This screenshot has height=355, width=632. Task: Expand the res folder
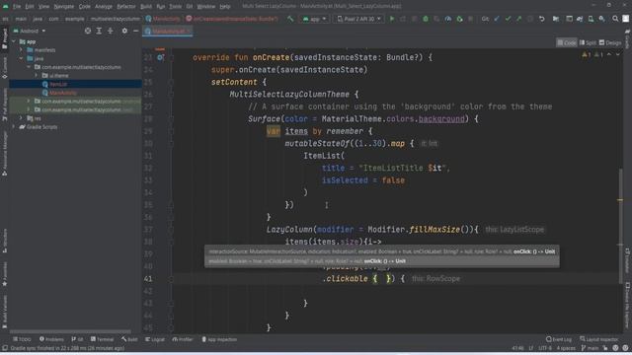[21, 118]
